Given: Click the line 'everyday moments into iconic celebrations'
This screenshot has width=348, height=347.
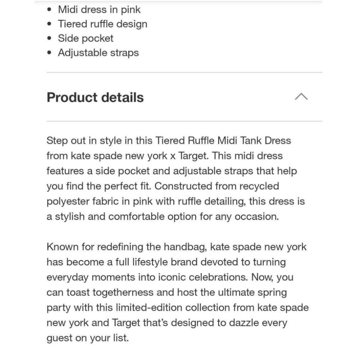Looking at the screenshot, I should tap(170, 277).
